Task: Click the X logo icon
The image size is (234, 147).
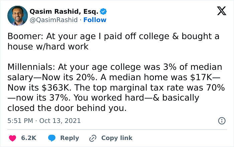Action: point(219,12)
